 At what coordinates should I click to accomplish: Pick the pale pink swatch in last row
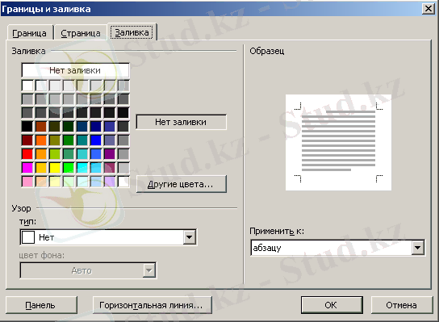coord(27,182)
